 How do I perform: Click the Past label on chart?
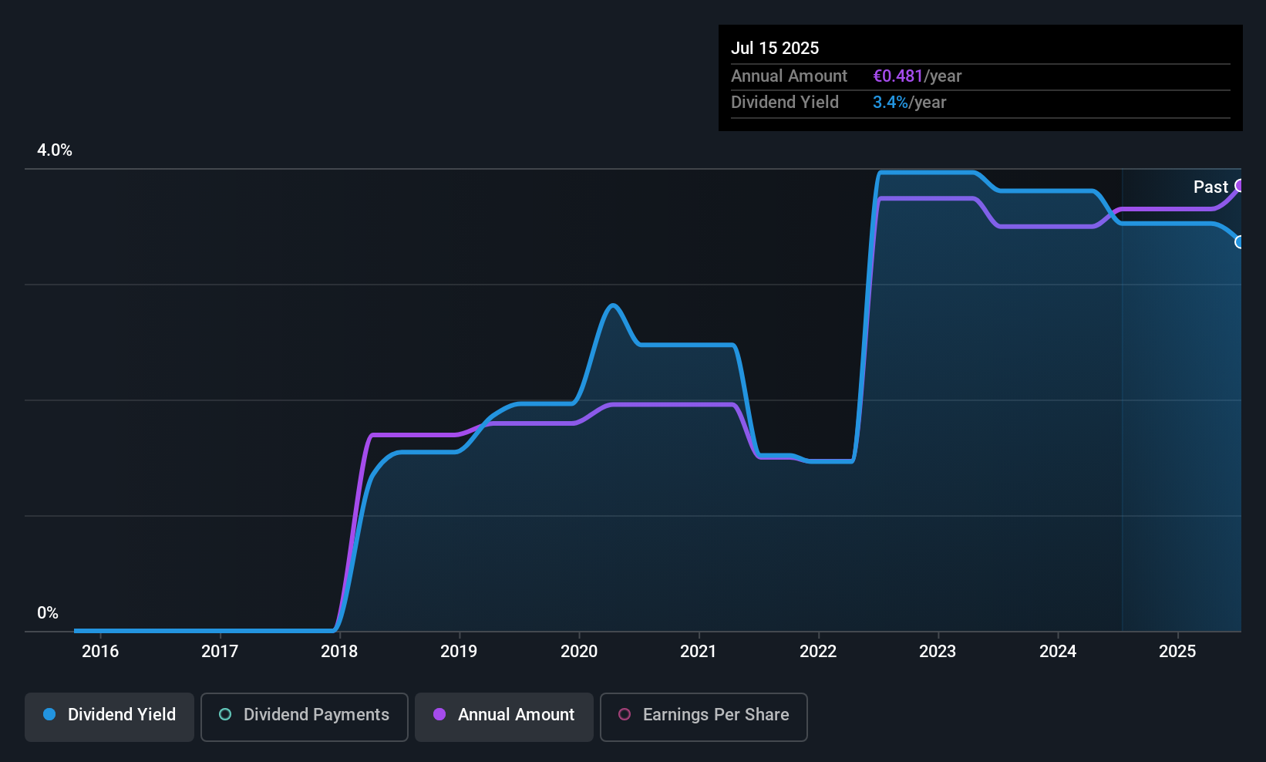coord(1210,187)
